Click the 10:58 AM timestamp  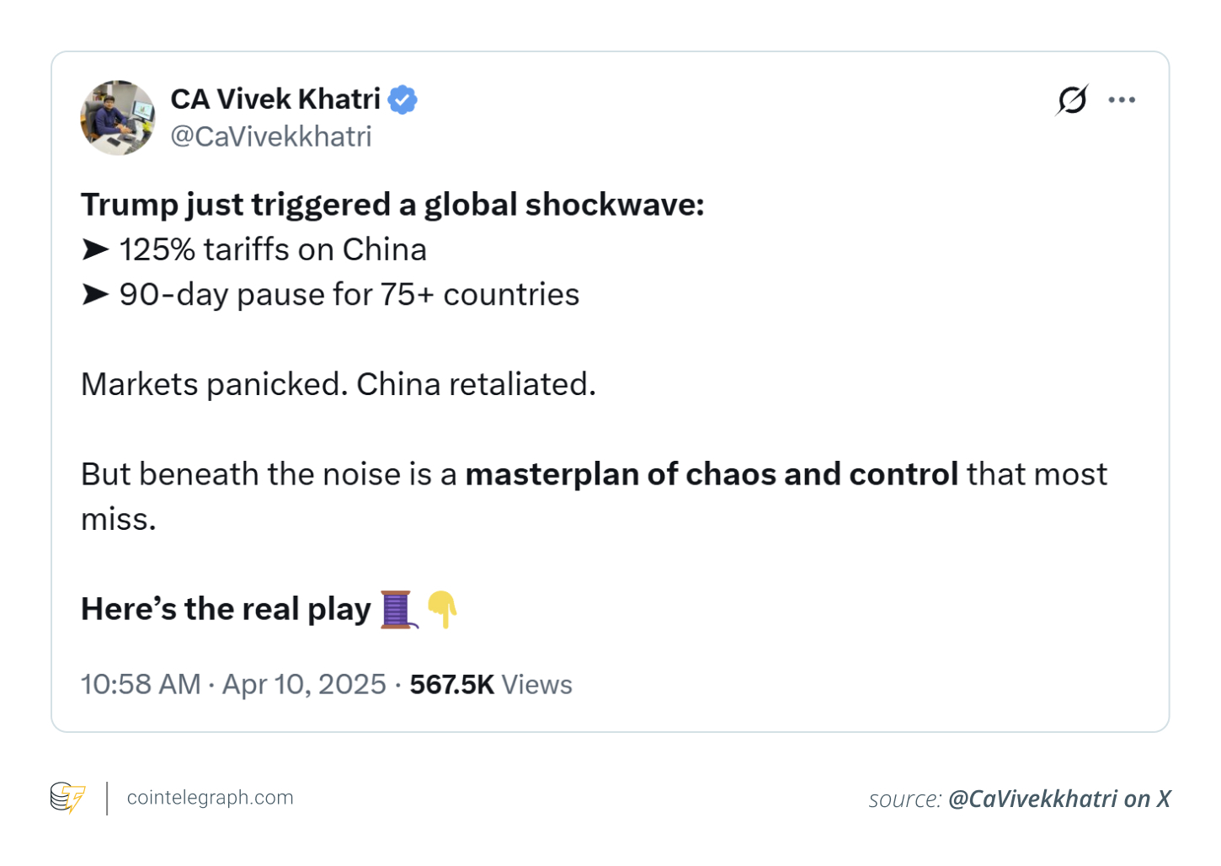141,684
